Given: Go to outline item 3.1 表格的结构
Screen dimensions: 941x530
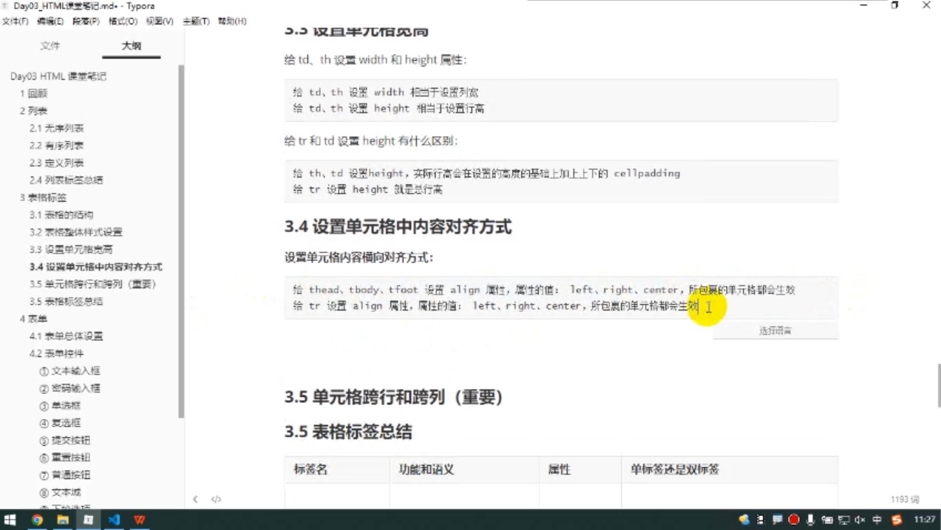Looking at the screenshot, I should coord(61,215).
